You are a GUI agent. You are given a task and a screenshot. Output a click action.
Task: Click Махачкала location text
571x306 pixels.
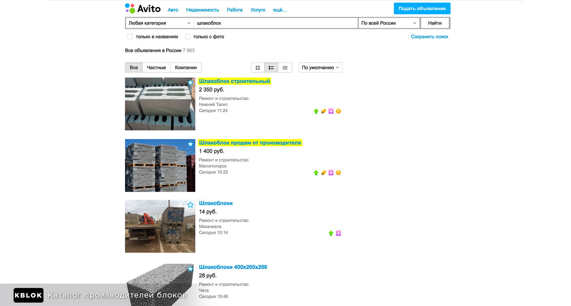[210, 226]
